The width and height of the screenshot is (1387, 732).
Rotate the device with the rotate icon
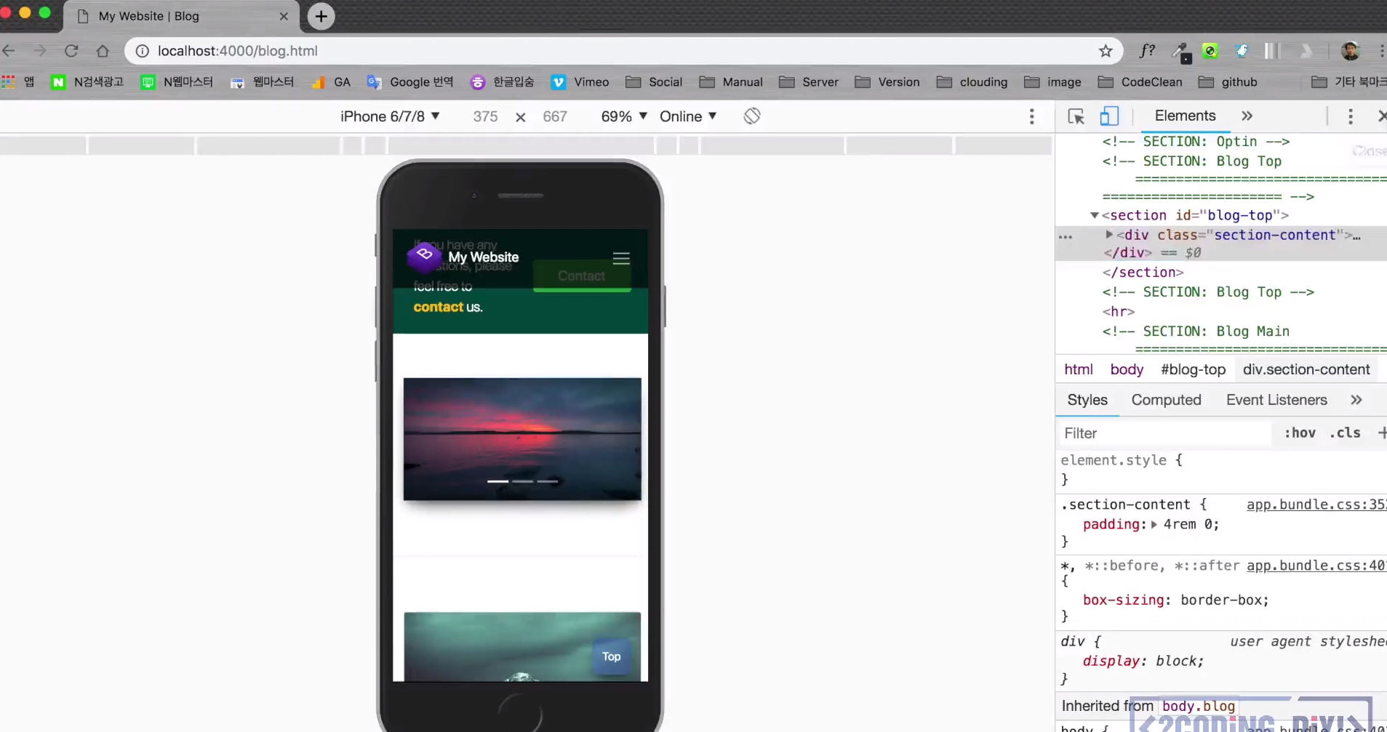pyautogui.click(x=752, y=116)
